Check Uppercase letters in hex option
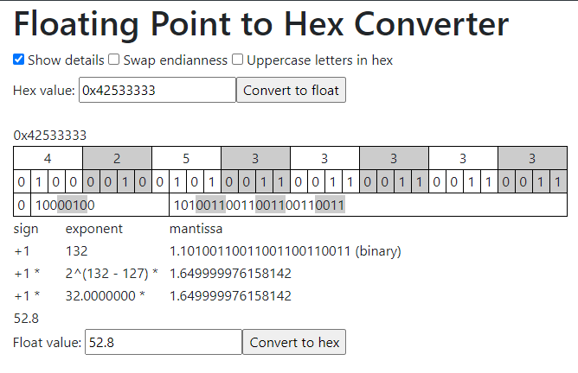Screen dimensions: 578x373 coord(237,60)
